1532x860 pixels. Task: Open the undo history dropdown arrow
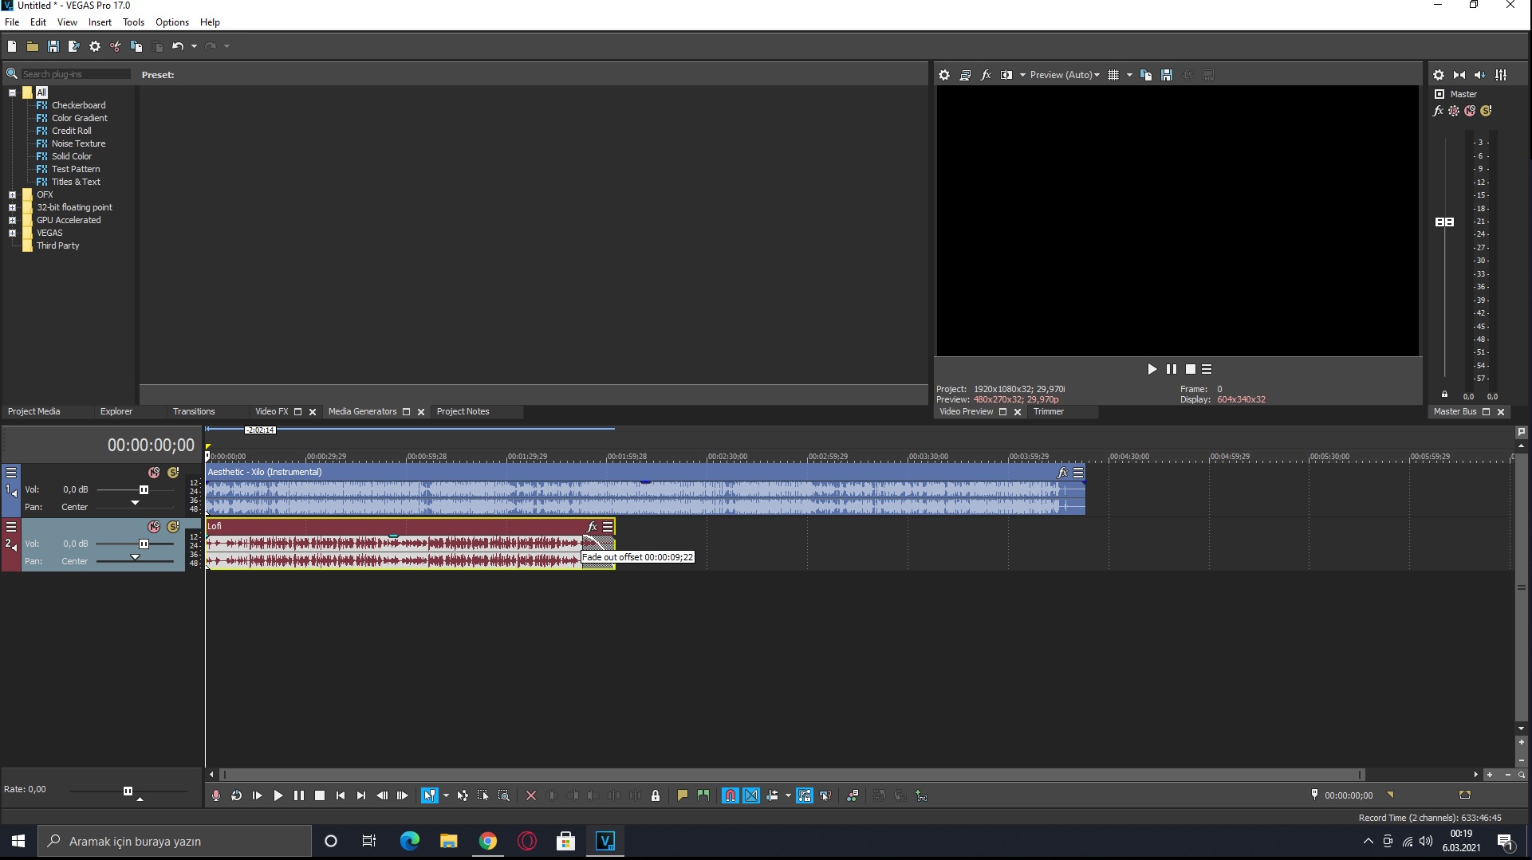pyautogui.click(x=194, y=46)
